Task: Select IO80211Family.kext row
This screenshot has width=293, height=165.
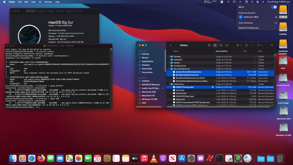Action: [220, 87]
